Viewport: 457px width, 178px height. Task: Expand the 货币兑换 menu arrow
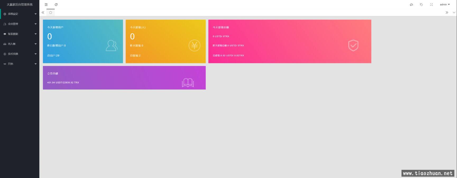(36, 54)
